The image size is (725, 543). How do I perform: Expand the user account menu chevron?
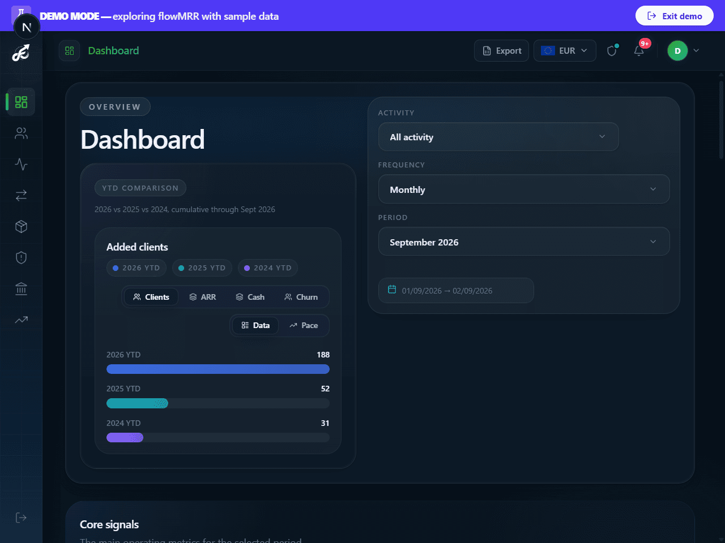(696, 50)
